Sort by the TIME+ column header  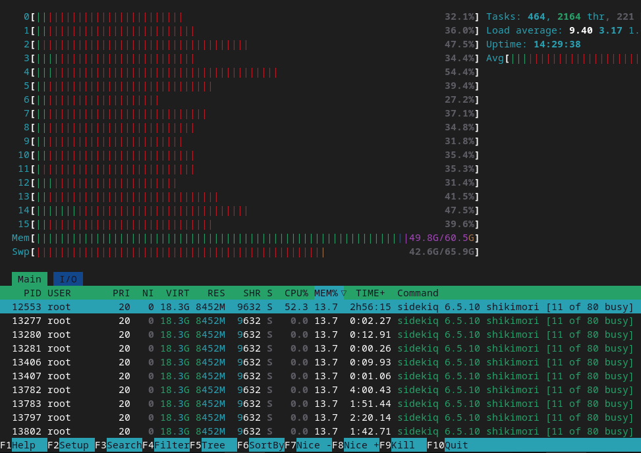pos(370,293)
